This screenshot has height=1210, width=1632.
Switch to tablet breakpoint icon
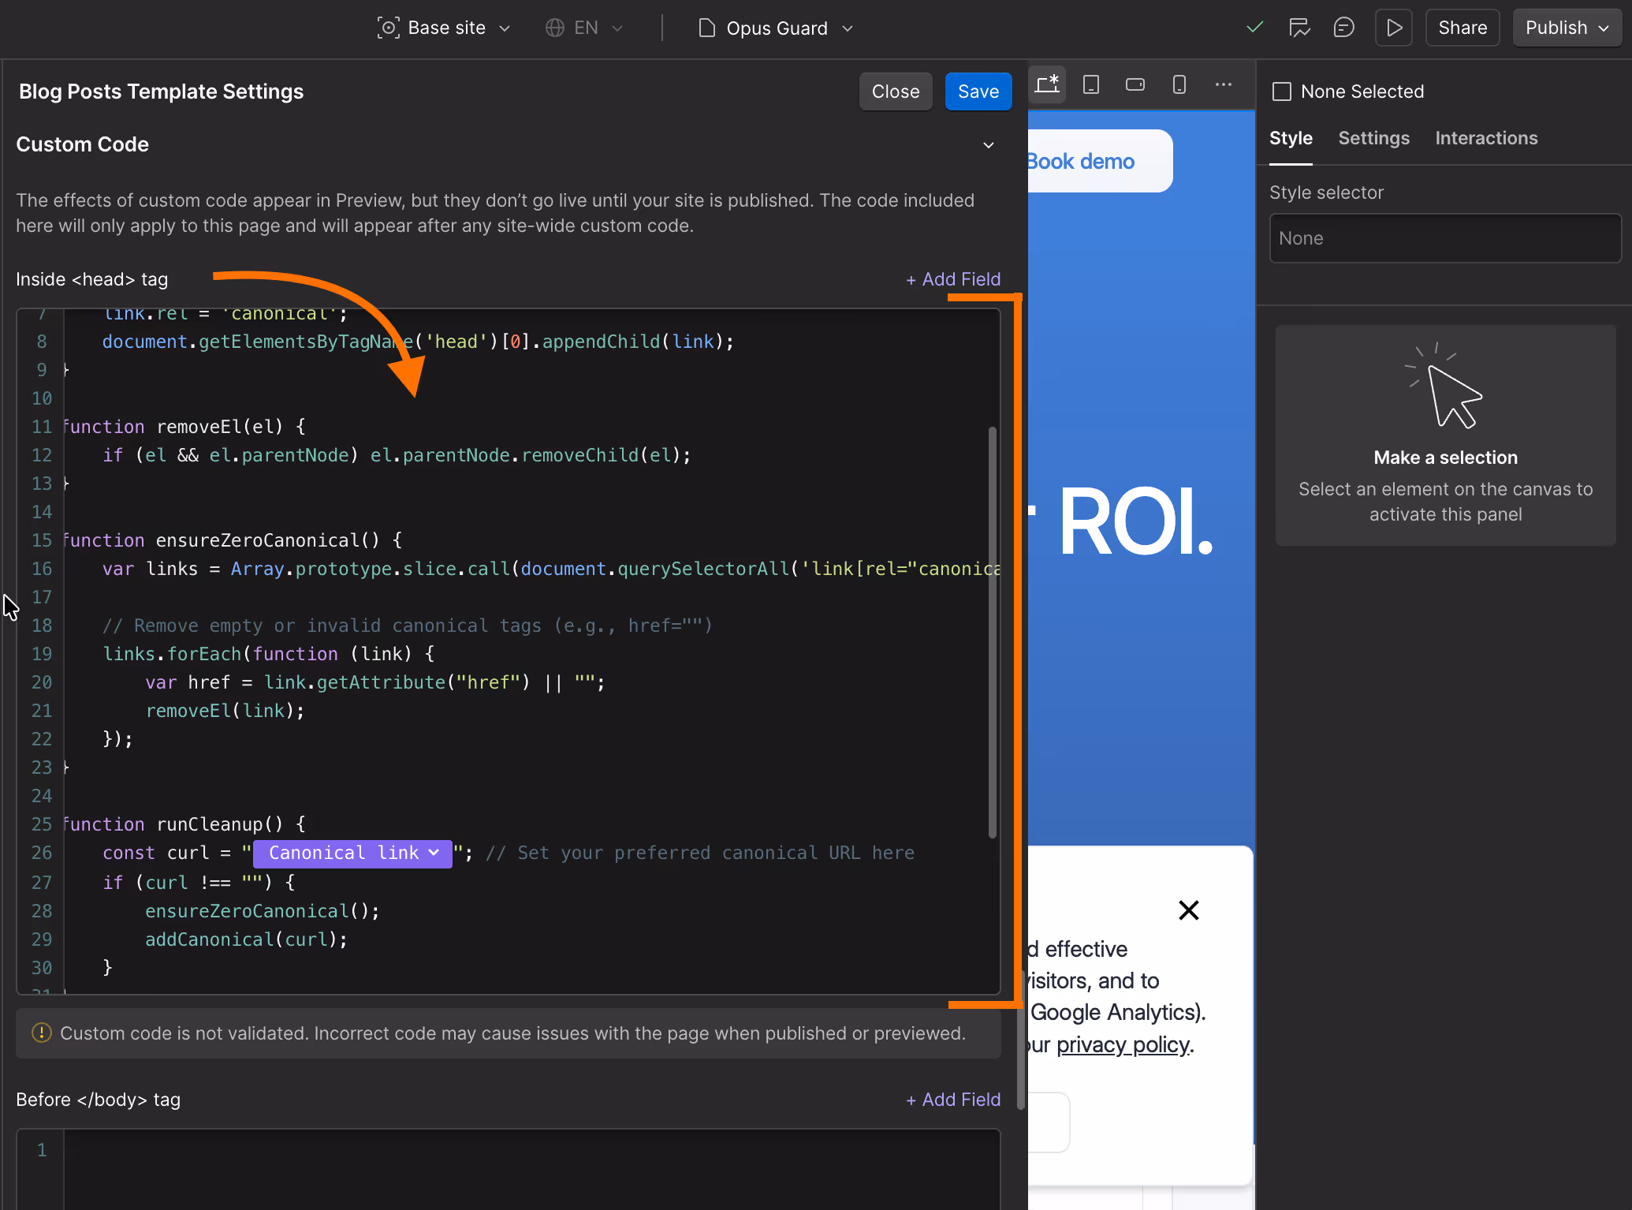1091,84
